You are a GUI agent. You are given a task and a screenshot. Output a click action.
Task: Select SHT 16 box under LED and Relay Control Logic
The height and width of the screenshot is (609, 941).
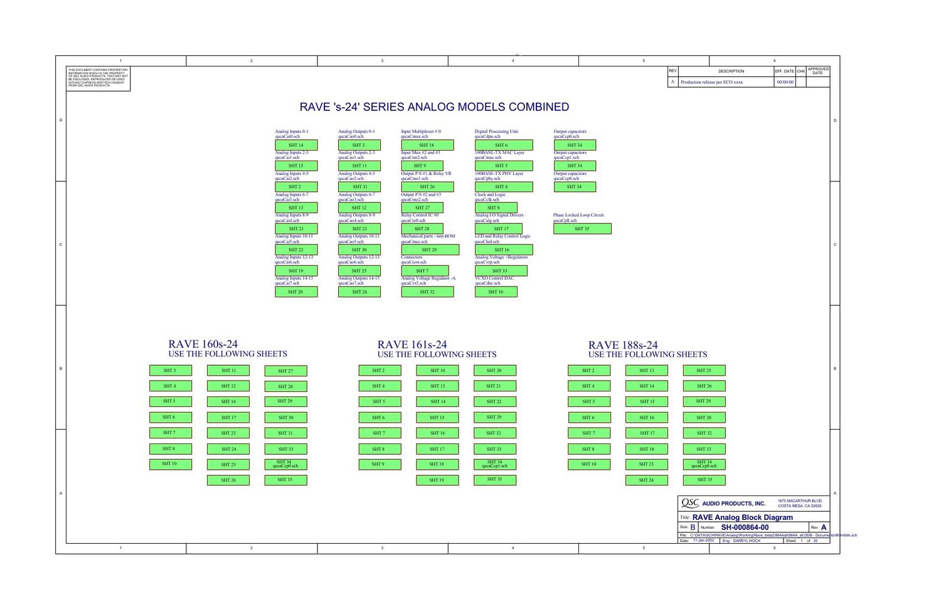click(x=504, y=250)
